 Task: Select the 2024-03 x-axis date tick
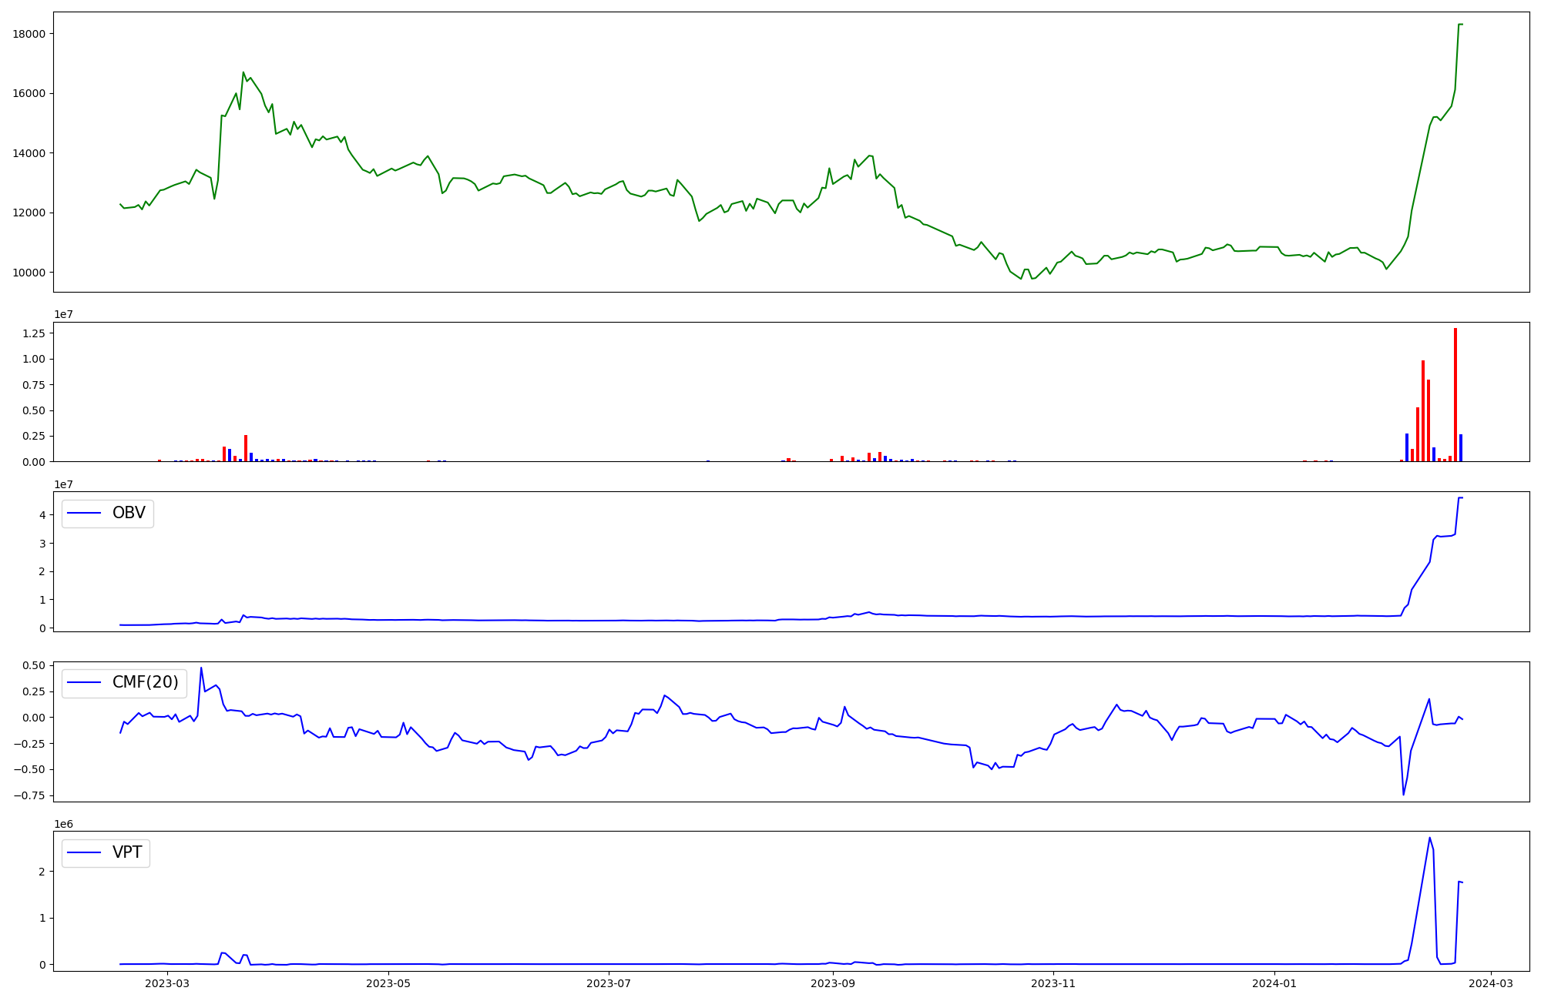click(x=1492, y=983)
